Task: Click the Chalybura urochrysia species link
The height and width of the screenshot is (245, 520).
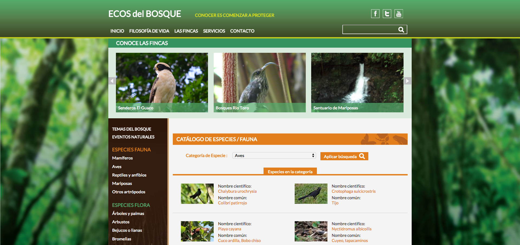Action: point(237,191)
